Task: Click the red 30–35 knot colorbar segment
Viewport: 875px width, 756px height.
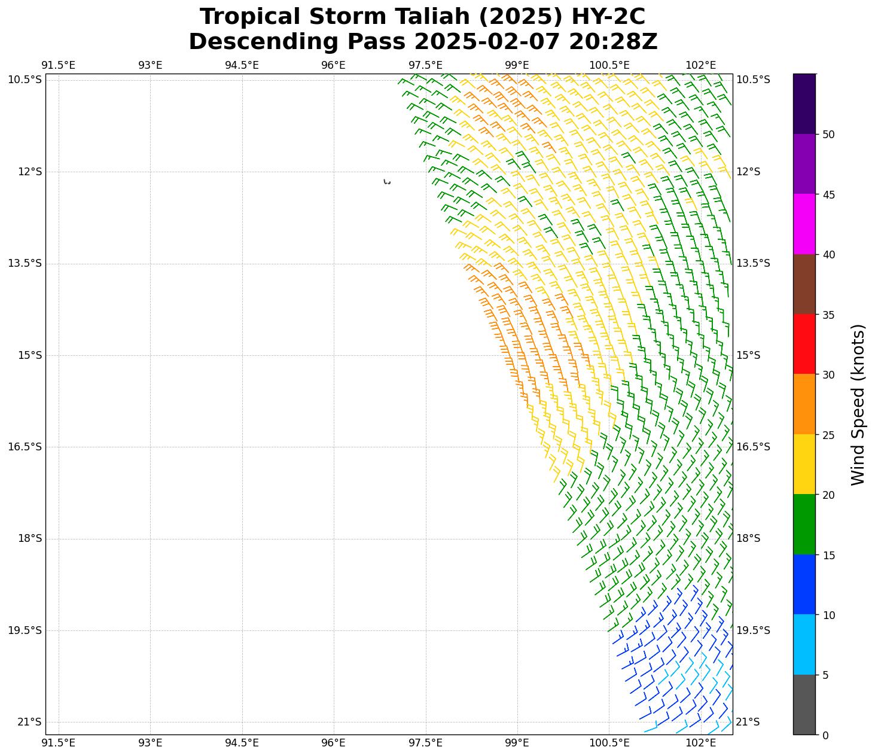Action: 804,344
